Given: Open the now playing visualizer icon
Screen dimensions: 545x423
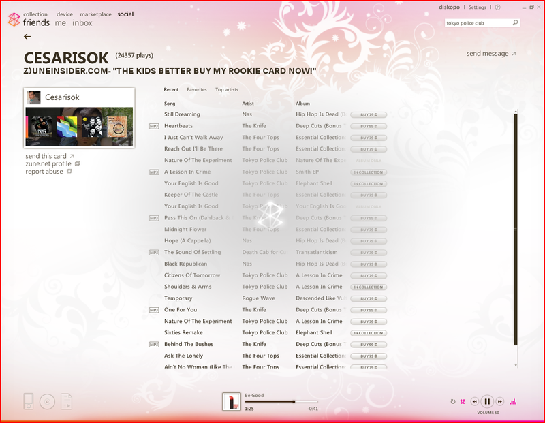Looking at the screenshot, I should (513, 401).
